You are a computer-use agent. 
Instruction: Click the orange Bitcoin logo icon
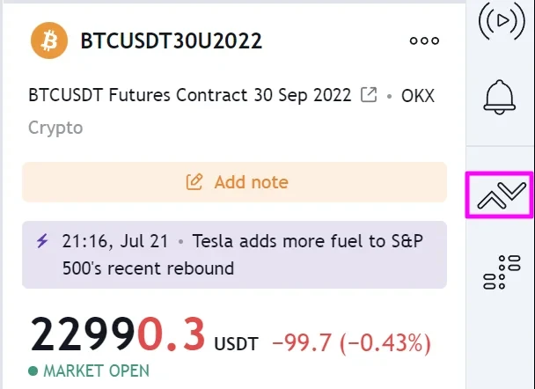49,40
